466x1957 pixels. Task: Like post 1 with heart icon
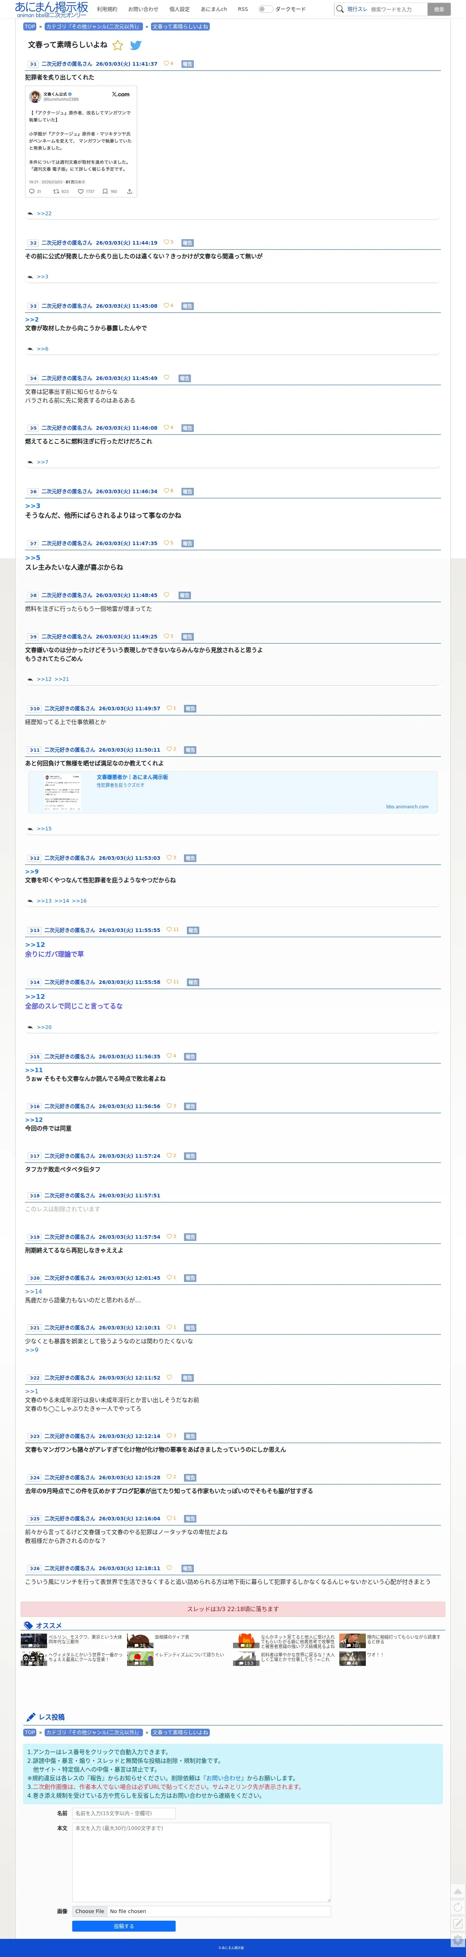click(166, 64)
